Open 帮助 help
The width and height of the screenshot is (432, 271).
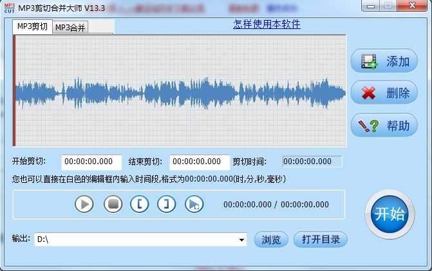[384, 126]
